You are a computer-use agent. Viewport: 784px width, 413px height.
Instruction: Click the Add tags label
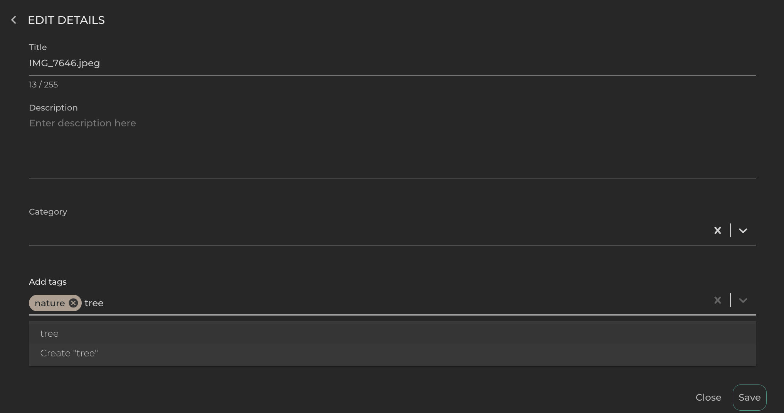[48, 282]
